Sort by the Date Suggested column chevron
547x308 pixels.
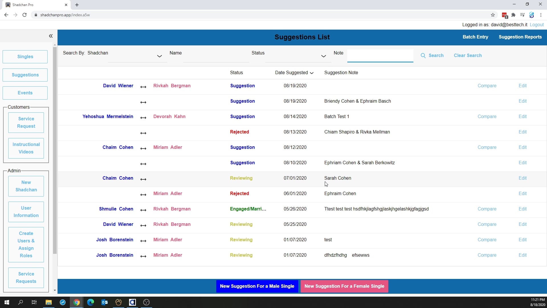click(x=312, y=73)
